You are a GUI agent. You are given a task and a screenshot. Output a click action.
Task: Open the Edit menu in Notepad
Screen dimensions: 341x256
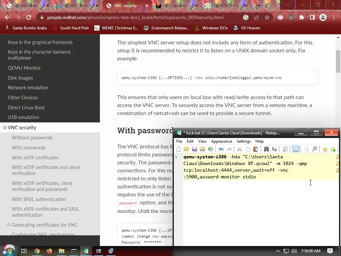click(190, 141)
